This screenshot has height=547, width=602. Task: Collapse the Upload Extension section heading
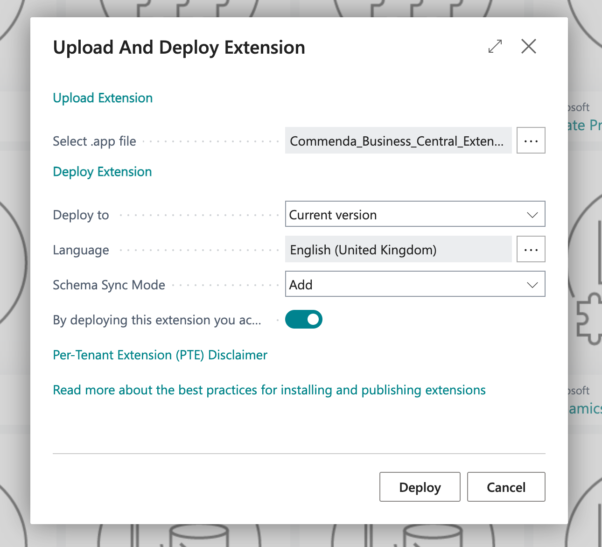tap(103, 98)
